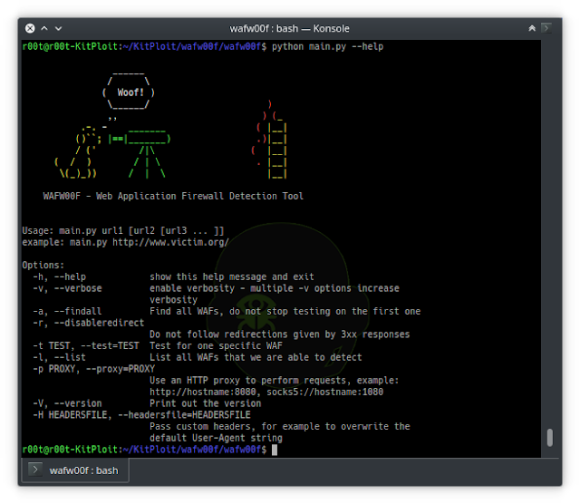Click 'Print out the version' description
Viewport: 580px width, 504px height.
pos(206,403)
